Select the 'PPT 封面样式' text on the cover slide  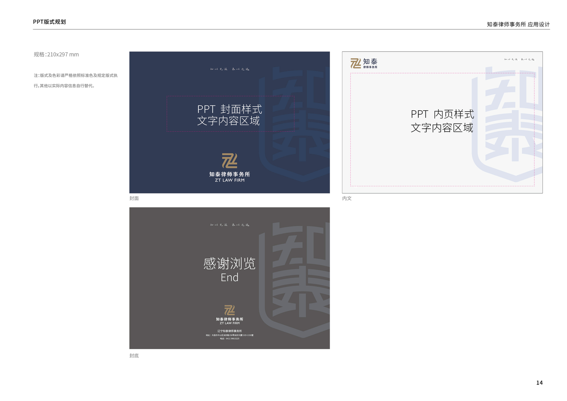click(x=230, y=109)
